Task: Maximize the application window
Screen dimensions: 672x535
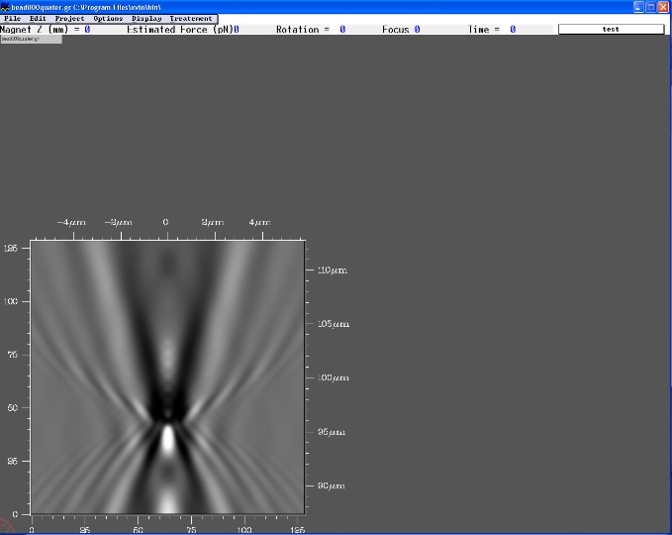Action: click(x=651, y=6)
